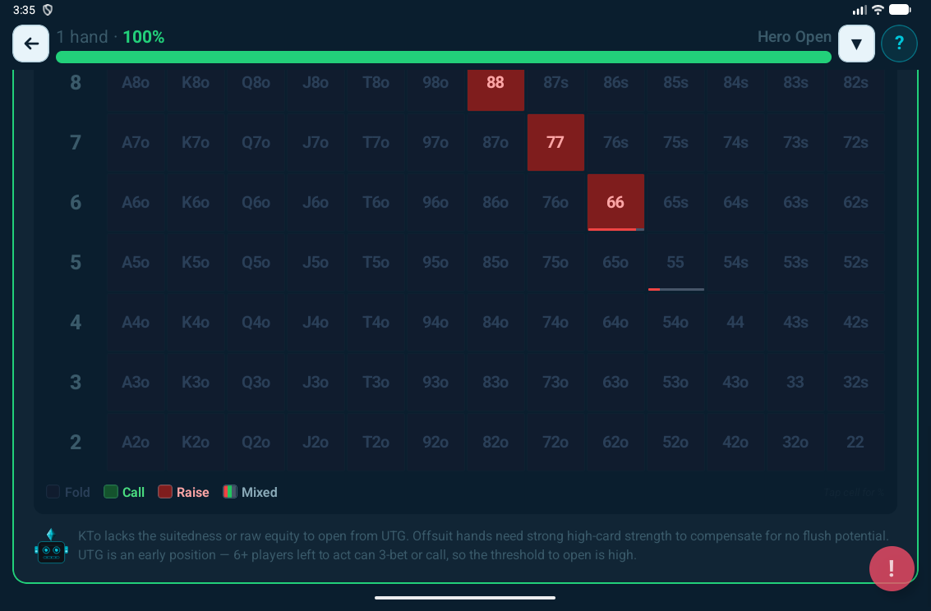Click the Mixed legend color swatch

click(230, 492)
